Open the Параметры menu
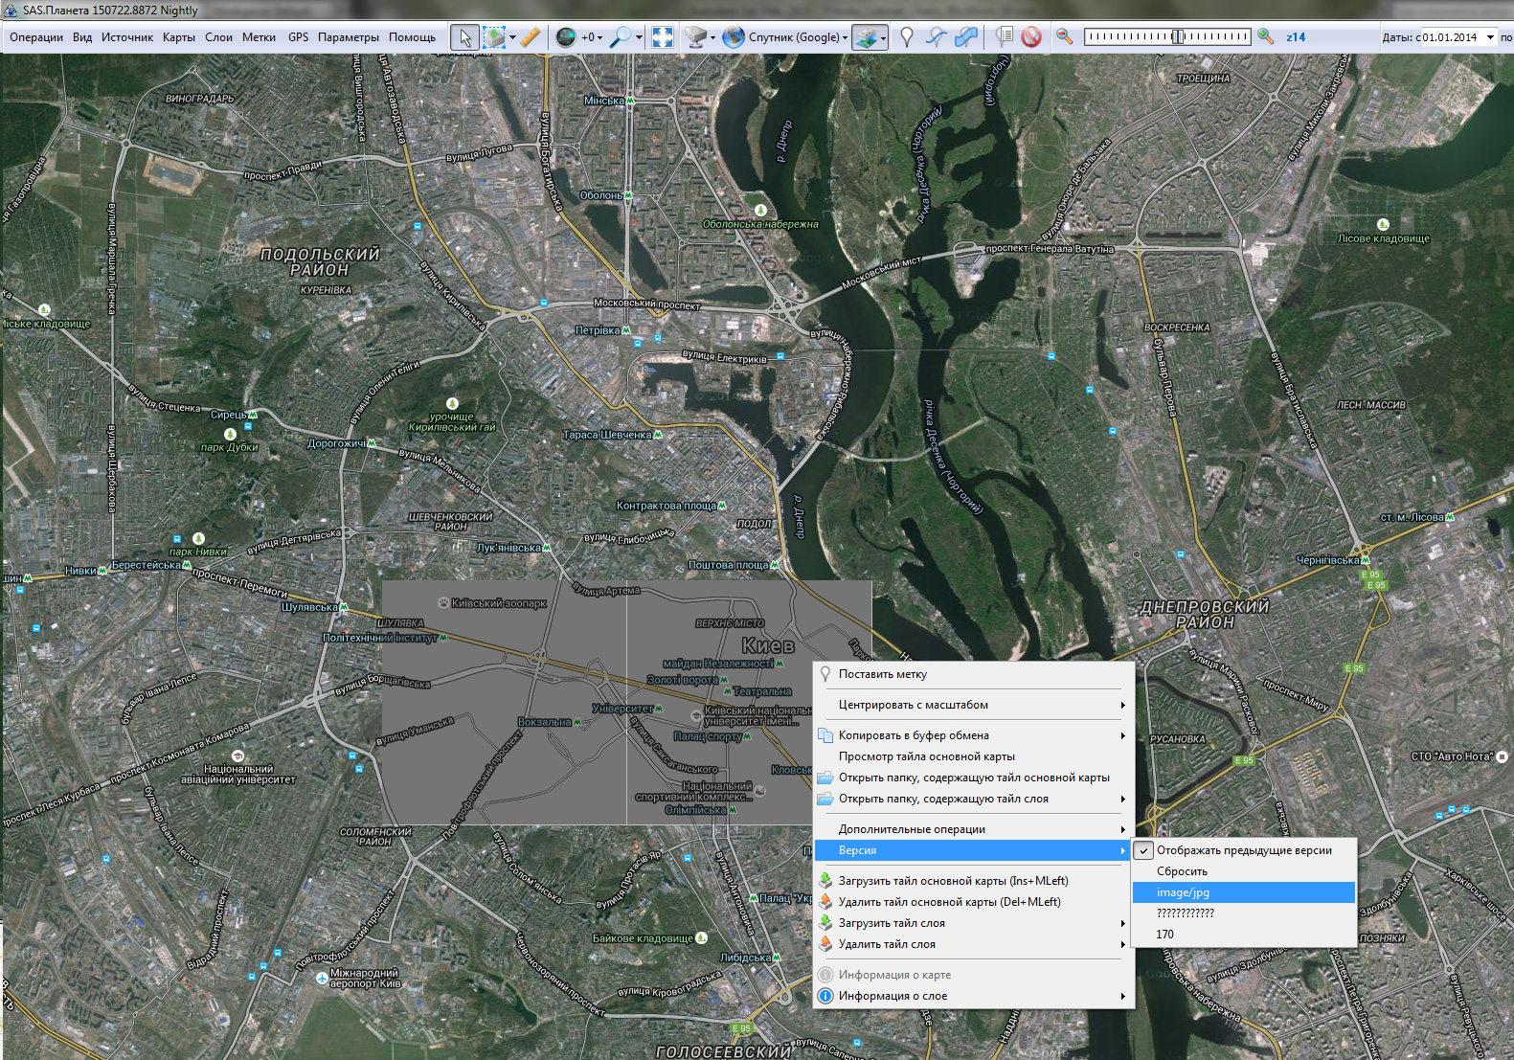This screenshot has width=1514, height=1060. [348, 37]
